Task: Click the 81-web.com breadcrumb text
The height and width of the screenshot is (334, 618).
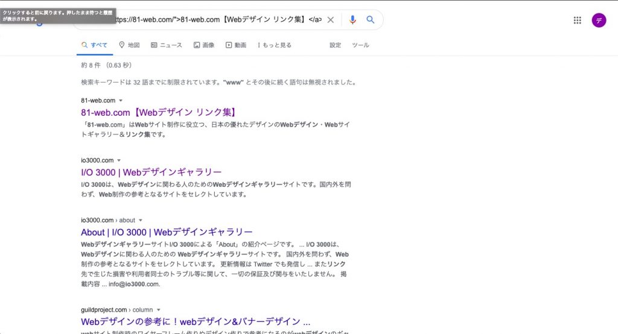Action: pos(98,101)
